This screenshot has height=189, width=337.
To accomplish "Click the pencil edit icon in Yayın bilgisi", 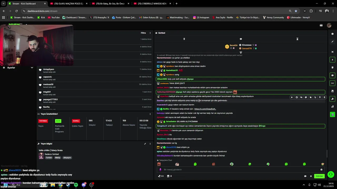I will (145, 144).
